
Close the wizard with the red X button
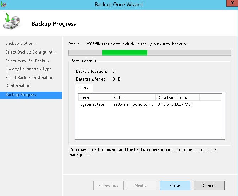232,3
